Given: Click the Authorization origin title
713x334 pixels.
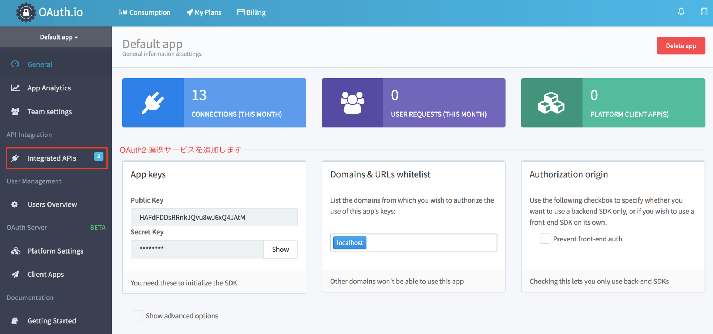Looking at the screenshot, I should tap(569, 174).
